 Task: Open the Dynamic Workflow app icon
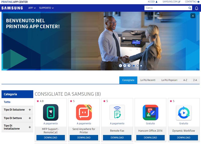pos(184,112)
